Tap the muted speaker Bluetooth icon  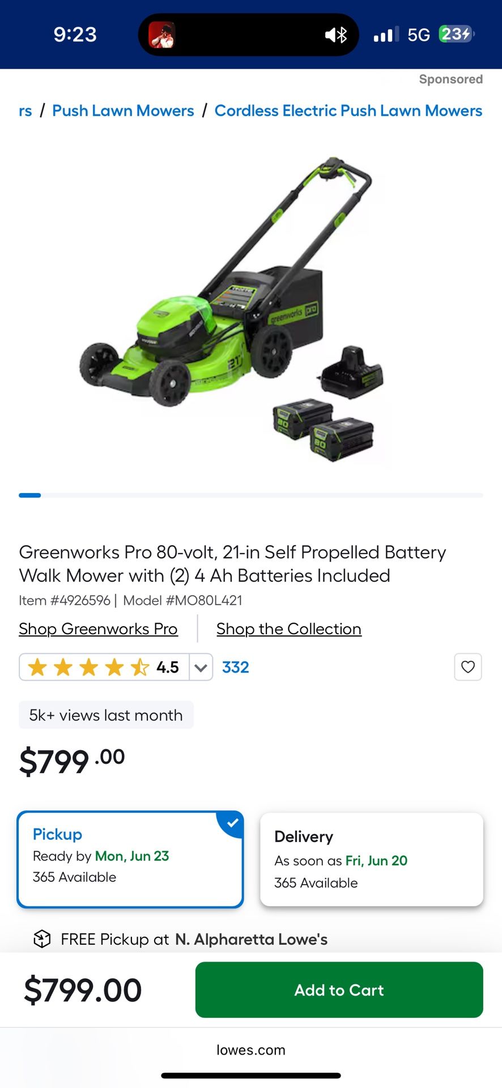click(x=336, y=35)
